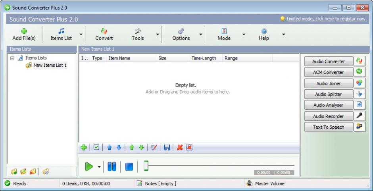Toggle the check items checkbox icon
The image size is (373, 191).
click(96, 148)
